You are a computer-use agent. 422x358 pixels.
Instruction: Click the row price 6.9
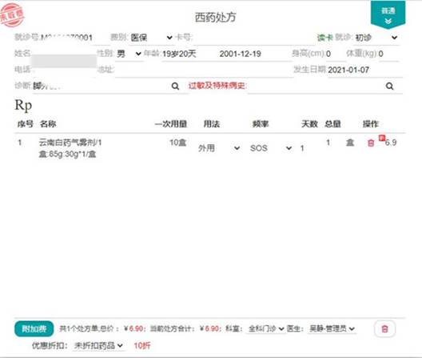point(391,143)
